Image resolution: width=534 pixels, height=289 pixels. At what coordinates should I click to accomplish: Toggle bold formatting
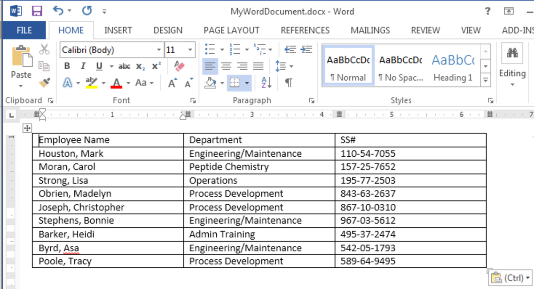click(x=66, y=66)
